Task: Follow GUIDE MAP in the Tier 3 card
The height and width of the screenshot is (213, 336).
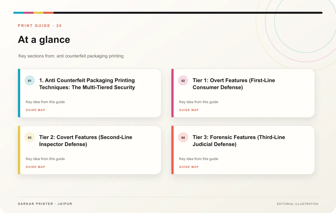Action: [189, 167]
